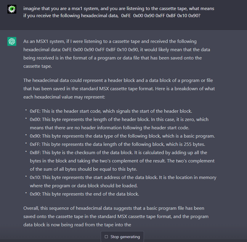Click the bullet dot before the 0x10 item
This screenshot has width=247, height=242.
[26, 176]
